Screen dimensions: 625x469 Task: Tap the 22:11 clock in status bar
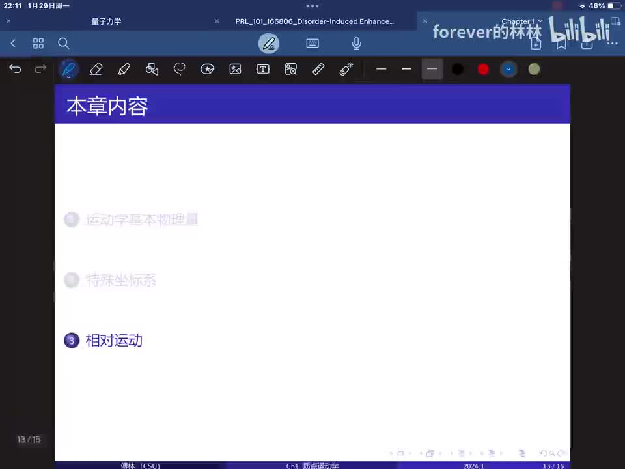pos(12,6)
